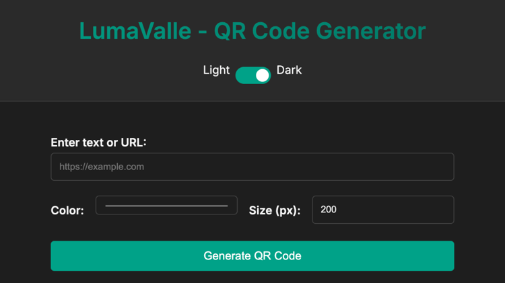505x283 pixels.
Task: Choose a new QR code color
Action: coord(166,205)
